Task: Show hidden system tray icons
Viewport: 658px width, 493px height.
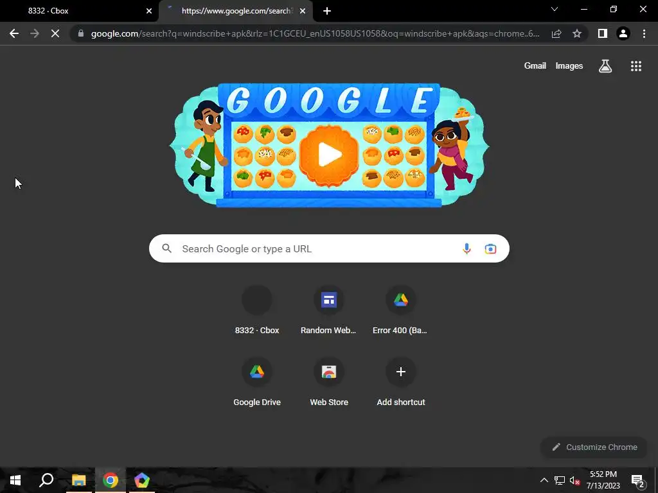Action: [544, 480]
